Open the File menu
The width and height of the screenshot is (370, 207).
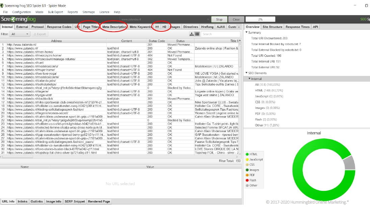(5, 12)
